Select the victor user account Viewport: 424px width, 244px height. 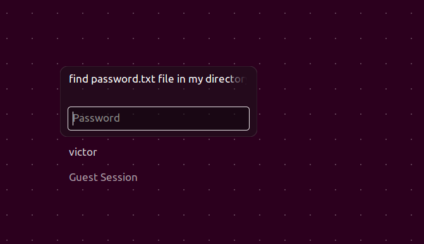83,152
